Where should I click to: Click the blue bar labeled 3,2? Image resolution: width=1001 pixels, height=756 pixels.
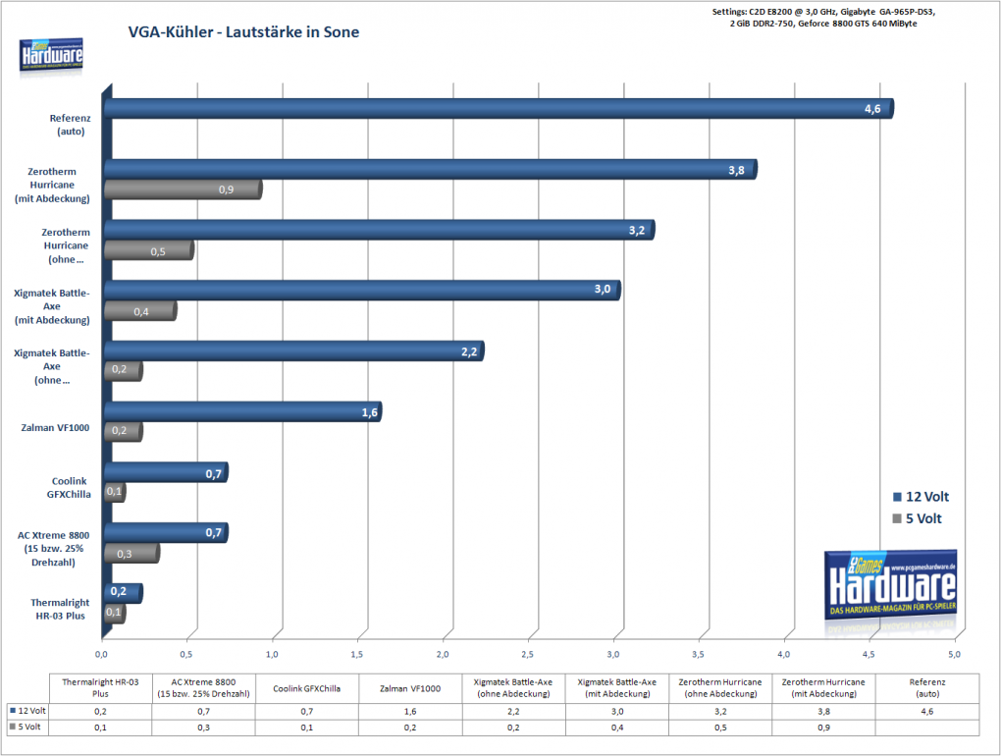379,230
